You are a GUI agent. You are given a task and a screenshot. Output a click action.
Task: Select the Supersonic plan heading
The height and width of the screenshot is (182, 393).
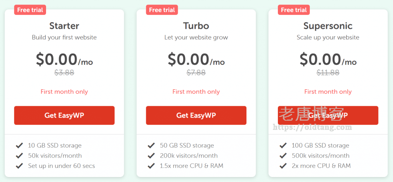click(x=328, y=26)
